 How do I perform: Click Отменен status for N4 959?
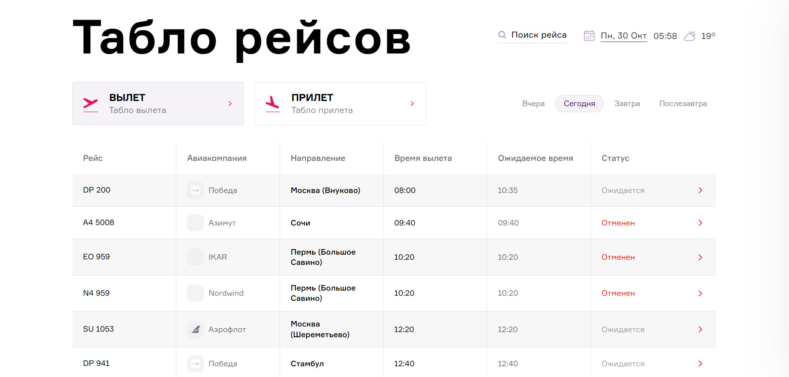click(x=618, y=293)
